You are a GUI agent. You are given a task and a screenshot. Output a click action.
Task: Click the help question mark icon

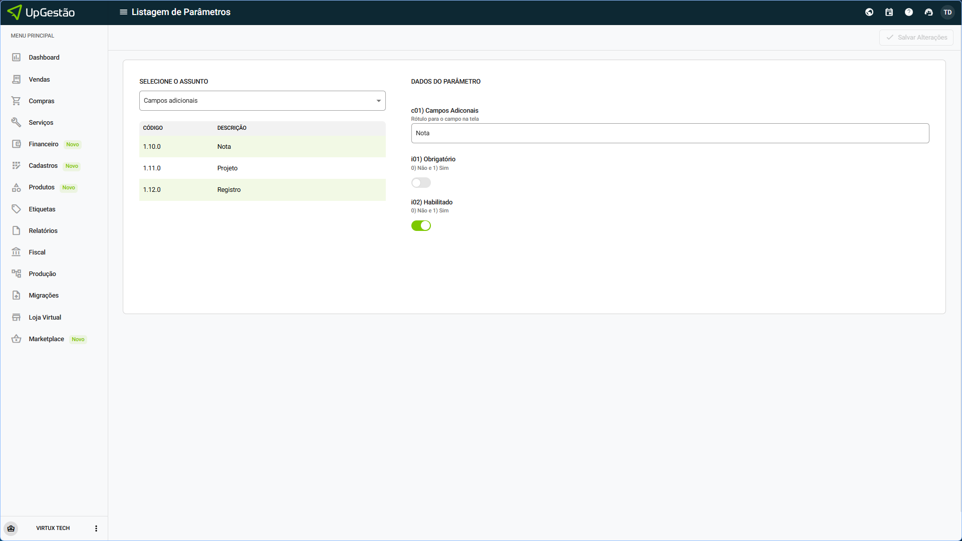click(x=908, y=12)
